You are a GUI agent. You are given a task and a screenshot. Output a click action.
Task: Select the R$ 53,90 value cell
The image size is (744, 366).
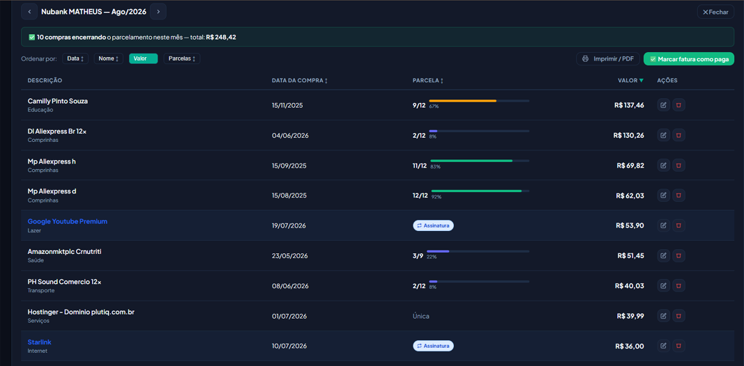coord(630,225)
